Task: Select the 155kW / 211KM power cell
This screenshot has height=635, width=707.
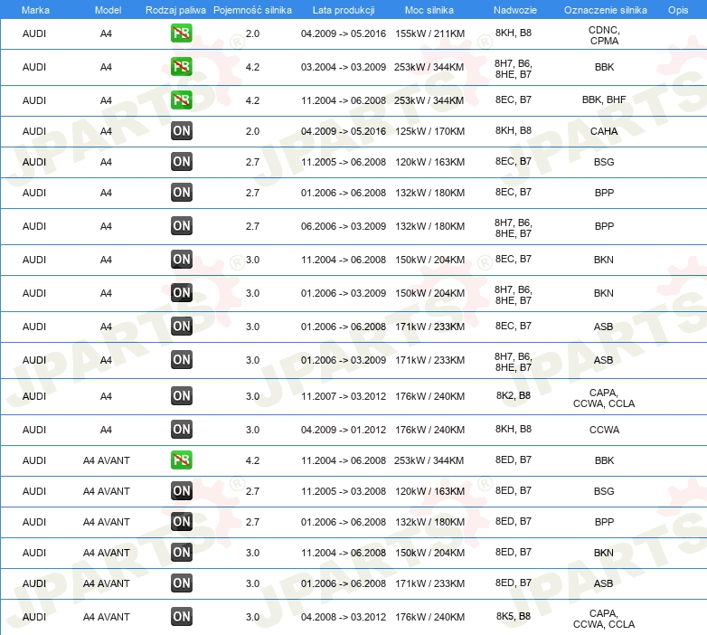Action: point(429,34)
